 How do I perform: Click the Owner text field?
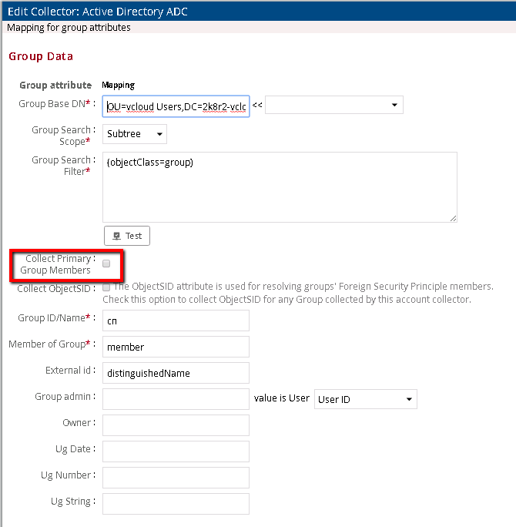176,425
